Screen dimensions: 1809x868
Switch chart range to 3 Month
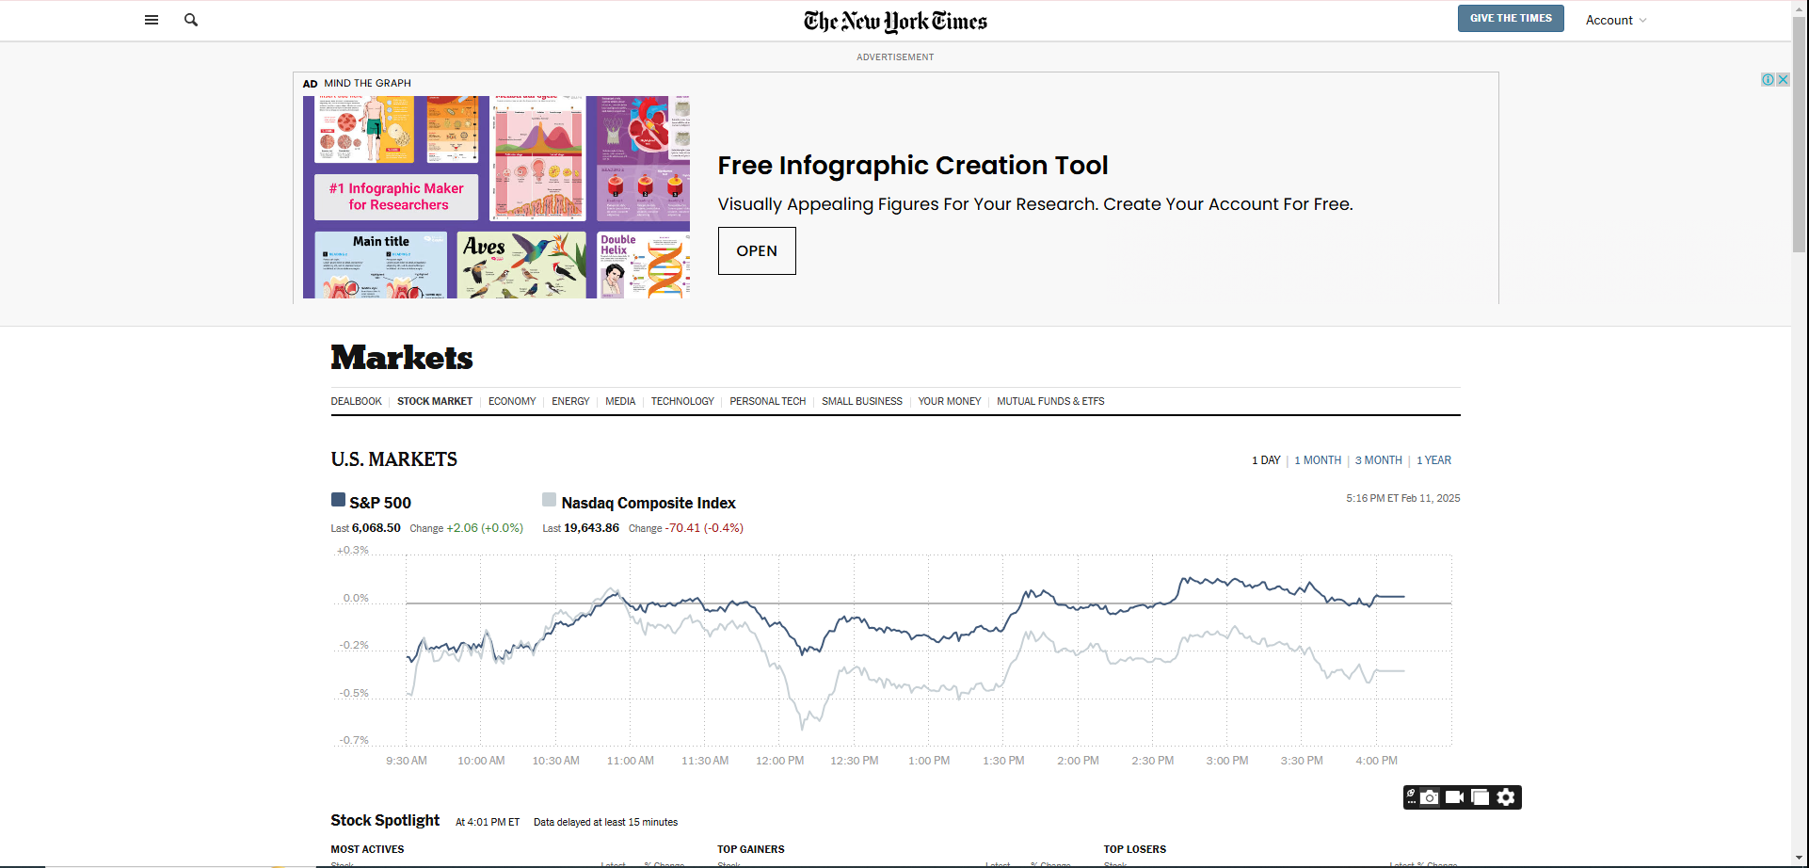coord(1378,460)
